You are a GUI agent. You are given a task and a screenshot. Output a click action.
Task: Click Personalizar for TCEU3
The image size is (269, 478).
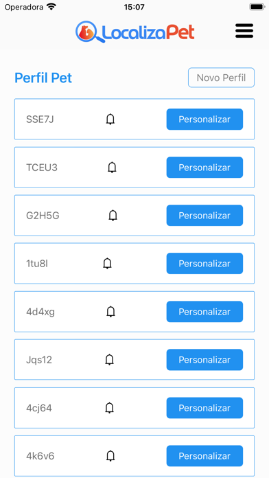(204, 168)
